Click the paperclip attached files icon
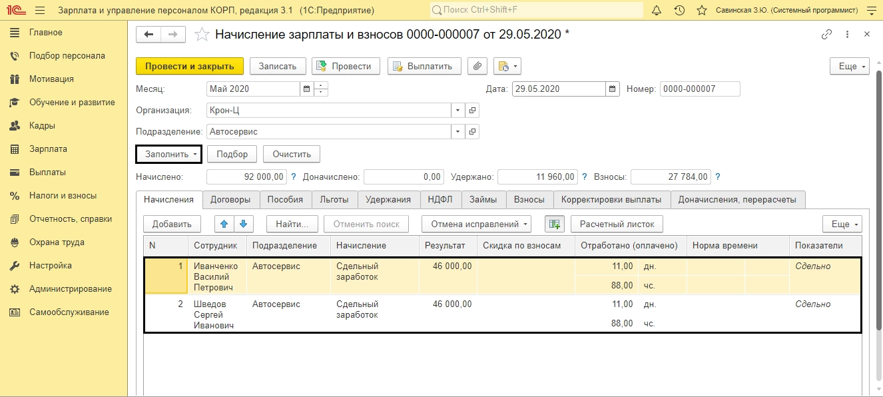 (x=477, y=66)
